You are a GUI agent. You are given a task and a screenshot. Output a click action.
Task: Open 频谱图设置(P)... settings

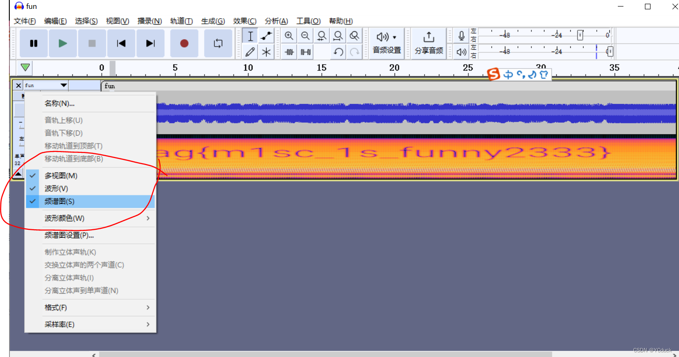click(x=69, y=235)
